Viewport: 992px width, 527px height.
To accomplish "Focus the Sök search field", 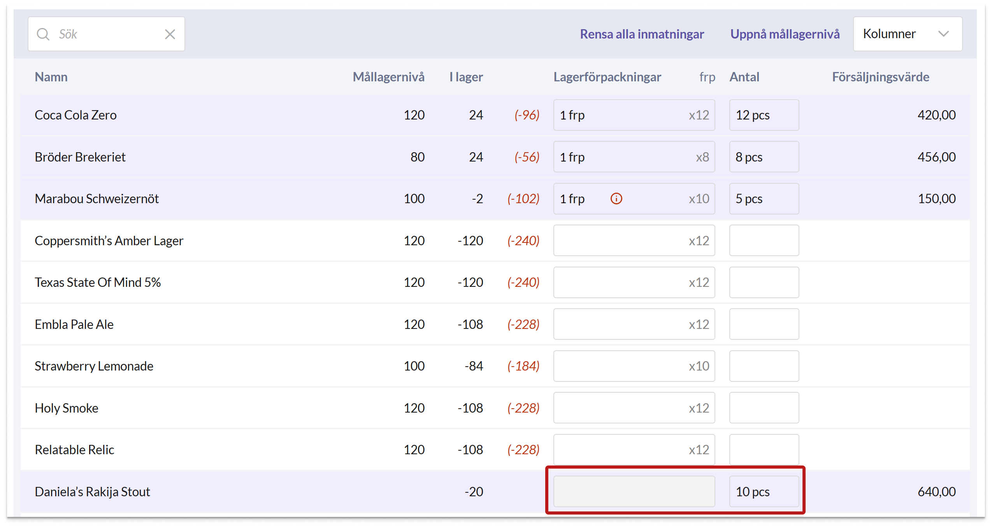I will point(106,34).
